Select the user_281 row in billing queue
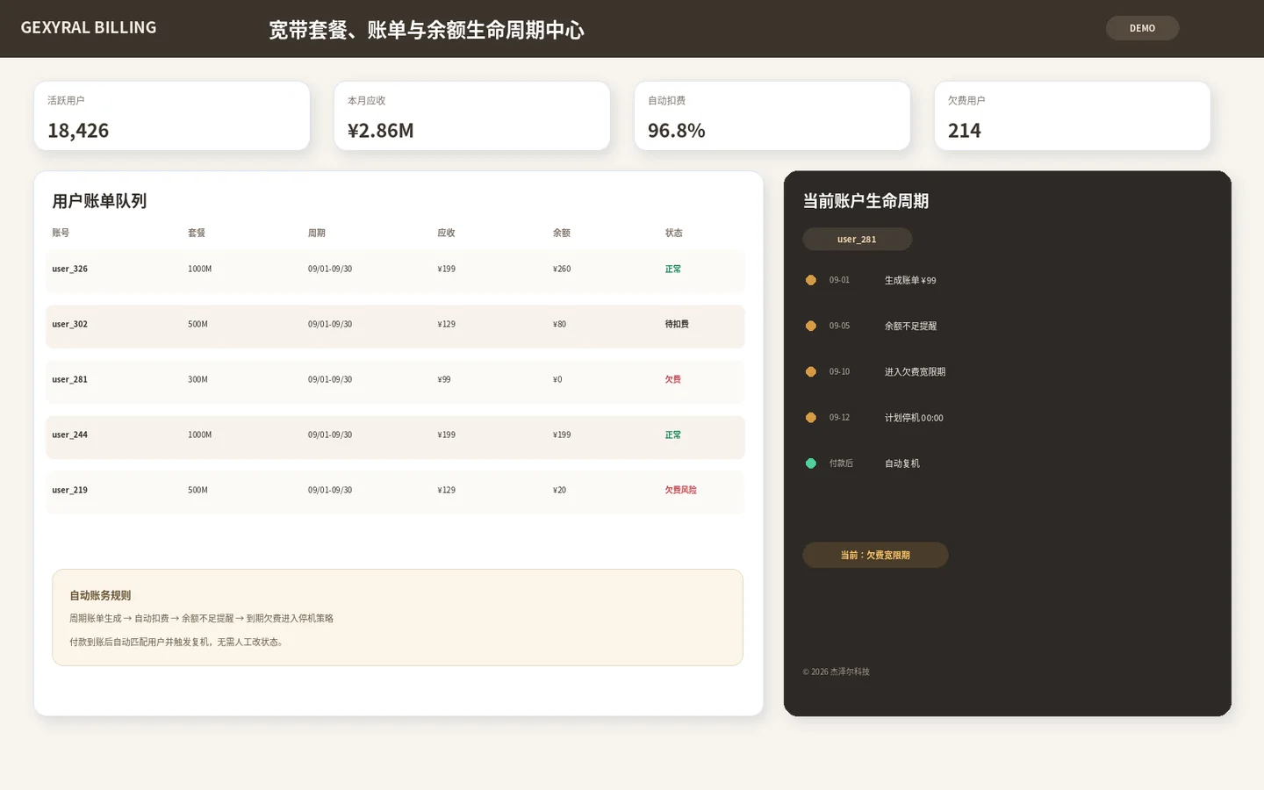 coord(395,382)
